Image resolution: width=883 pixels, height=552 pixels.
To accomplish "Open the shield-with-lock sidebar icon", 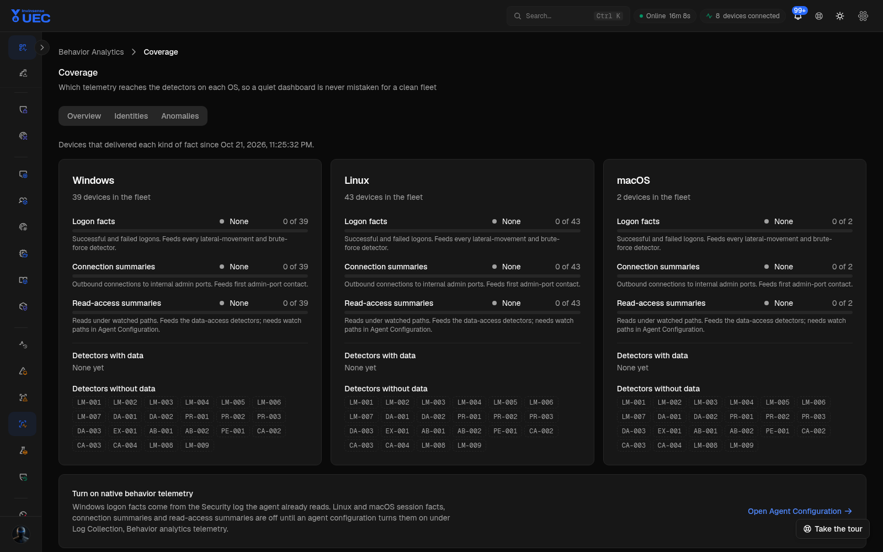I will [x=23, y=109].
